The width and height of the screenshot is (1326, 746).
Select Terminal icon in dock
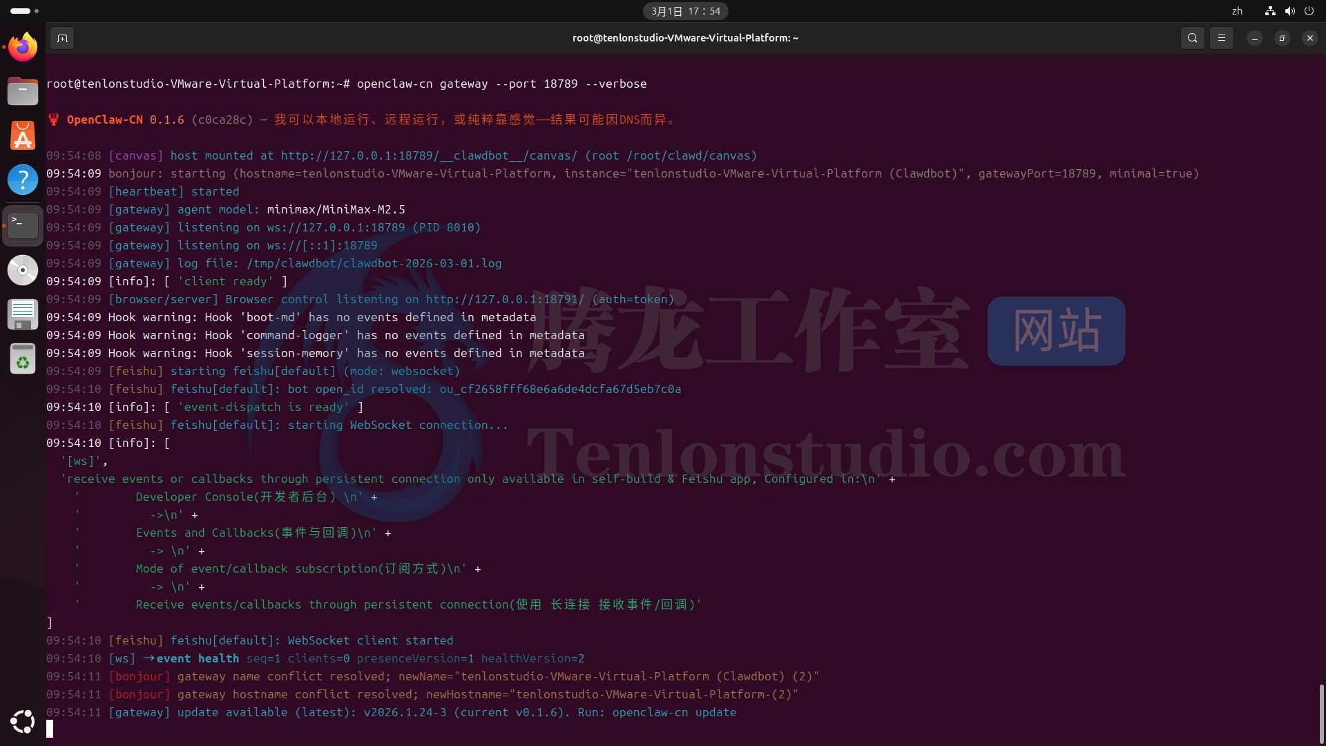(x=23, y=225)
